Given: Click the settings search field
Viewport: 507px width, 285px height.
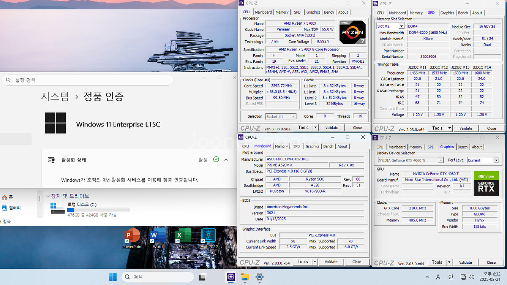Looking at the screenshot, I should [87, 80].
